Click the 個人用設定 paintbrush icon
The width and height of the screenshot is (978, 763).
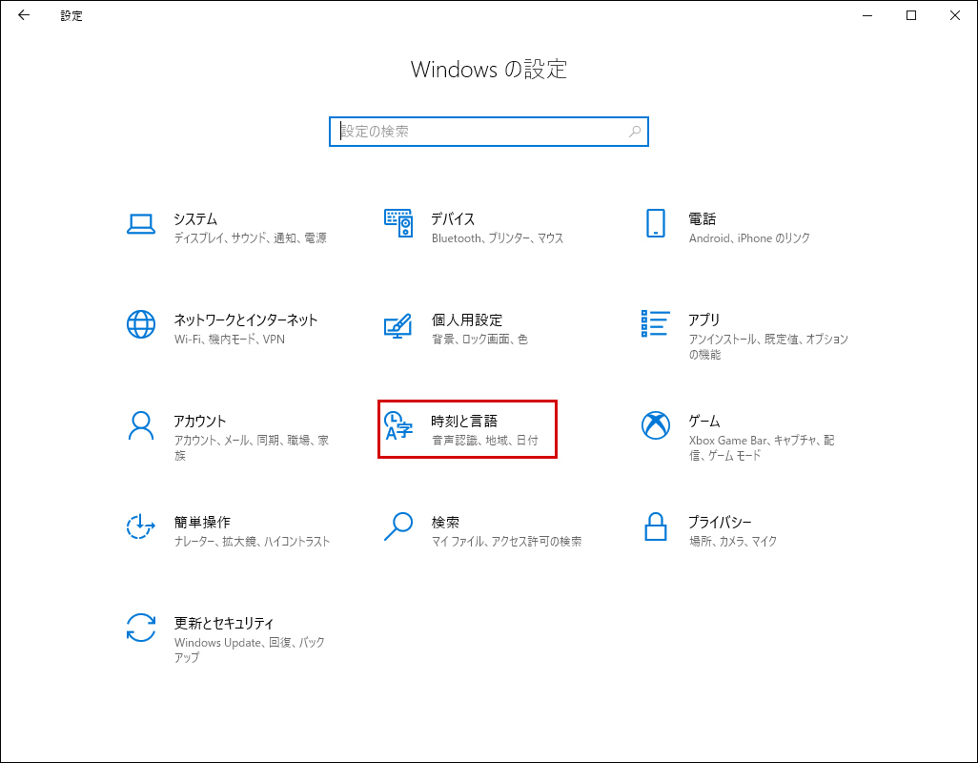(397, 325)
